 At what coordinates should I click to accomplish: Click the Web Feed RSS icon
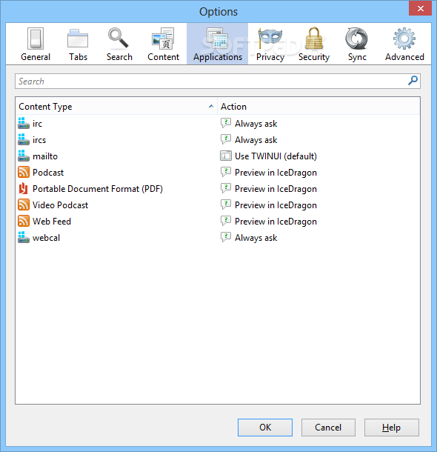tap(24, 221)
